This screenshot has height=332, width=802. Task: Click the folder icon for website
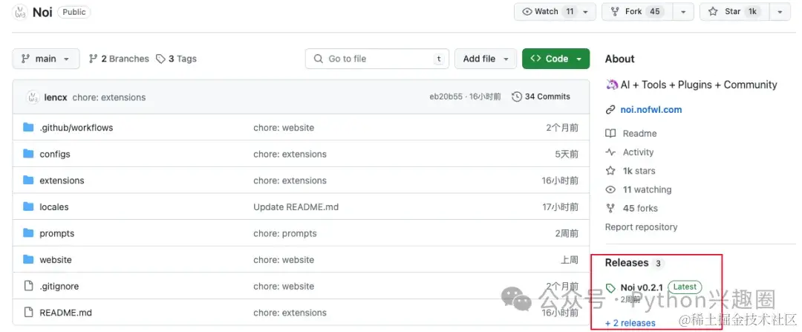[x=28, y=260]
